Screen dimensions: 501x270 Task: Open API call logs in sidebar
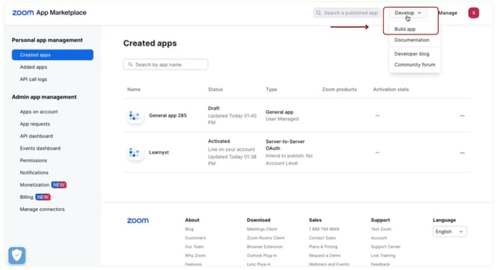point(34,79)
